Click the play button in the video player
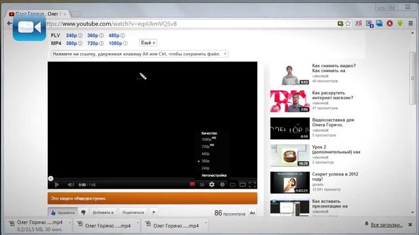This screenshot has width=419, height=235. pyautogui.click(x=57, y=185)
